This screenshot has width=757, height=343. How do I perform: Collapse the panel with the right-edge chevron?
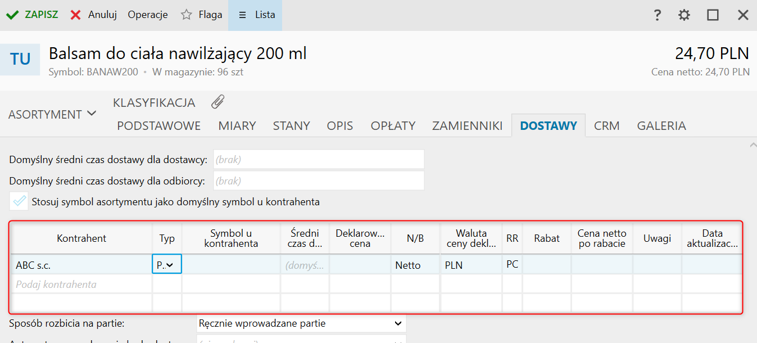click(x=753, y=145)
